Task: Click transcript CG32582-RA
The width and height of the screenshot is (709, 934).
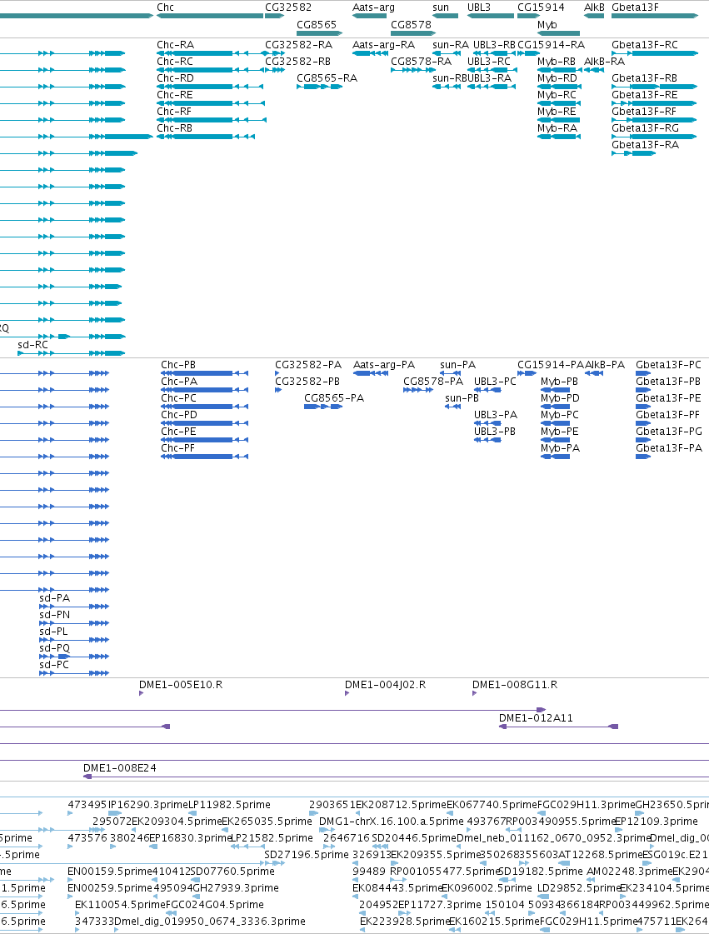Action: coord(298,45)
